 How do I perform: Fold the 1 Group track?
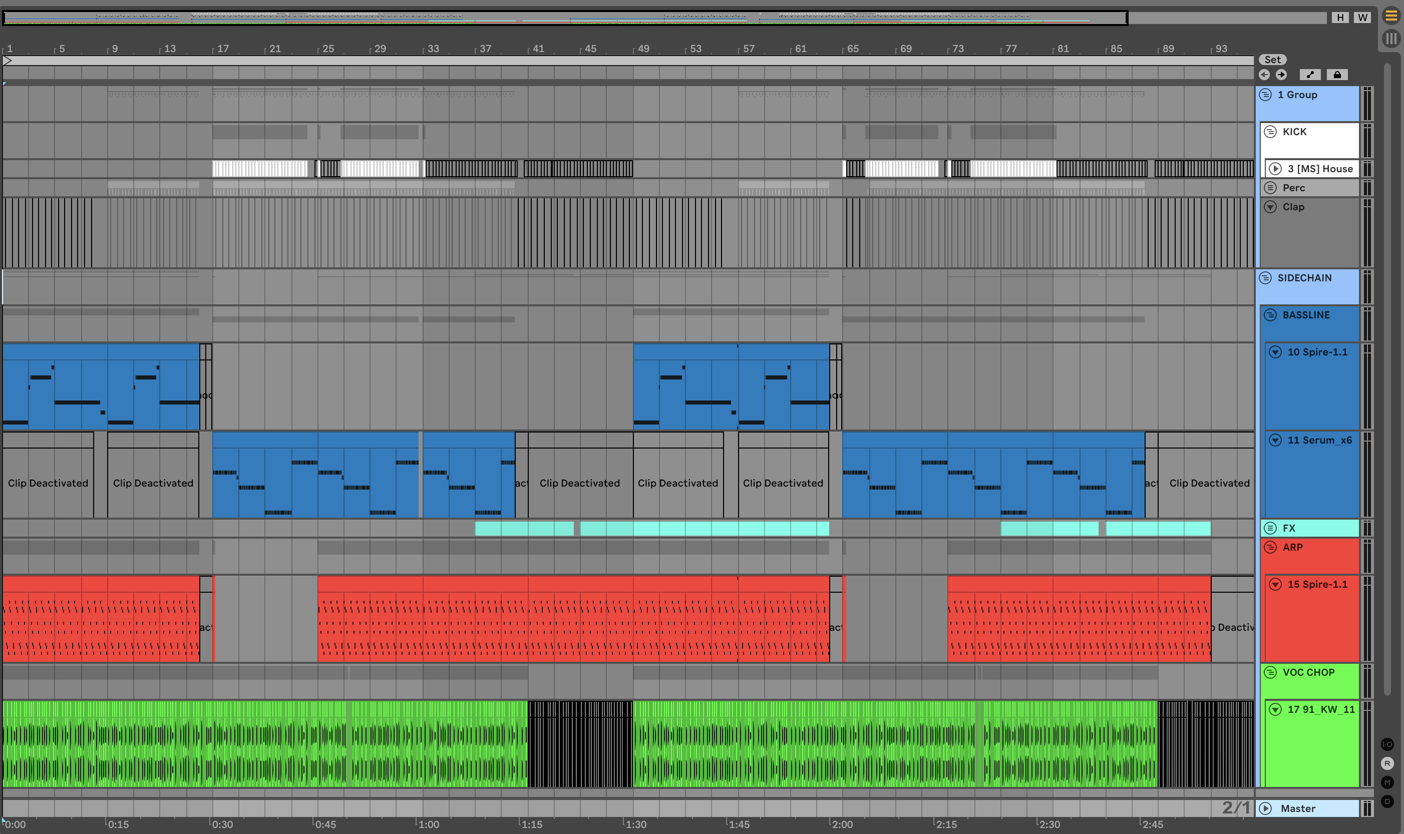pyautogui.click(x=1266, y=95)
